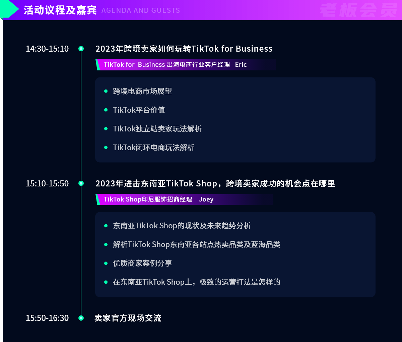Click the speaker tag ending with Joey

pos(185,199)
